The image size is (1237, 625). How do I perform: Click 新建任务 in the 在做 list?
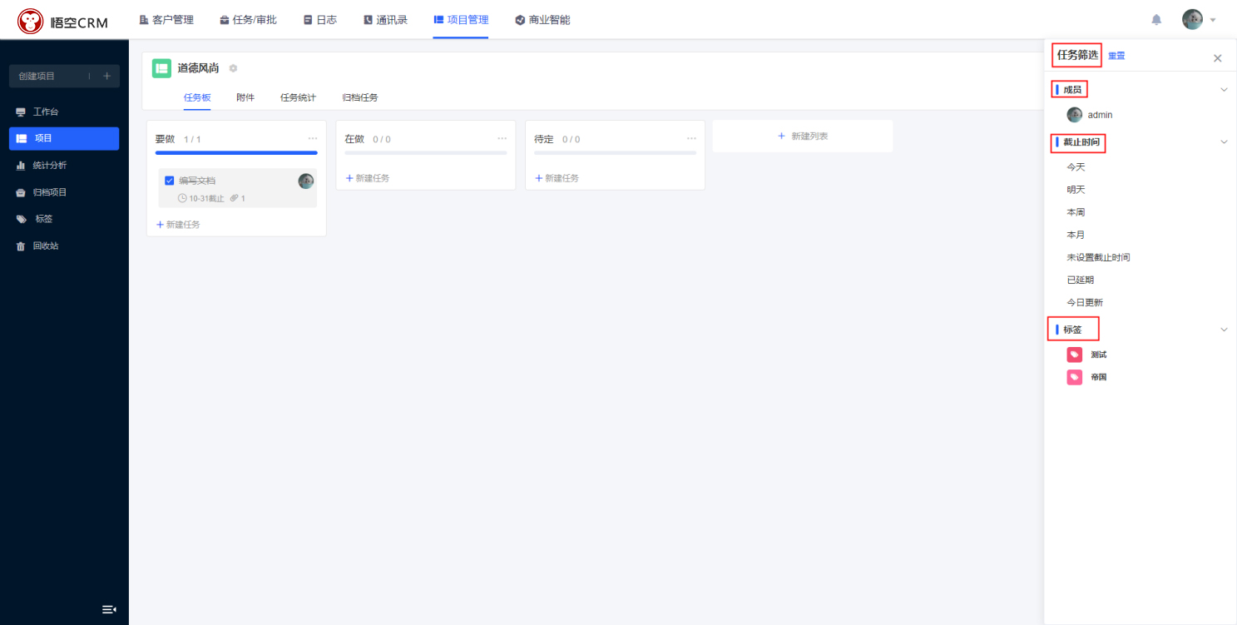[x=368, y=178]
